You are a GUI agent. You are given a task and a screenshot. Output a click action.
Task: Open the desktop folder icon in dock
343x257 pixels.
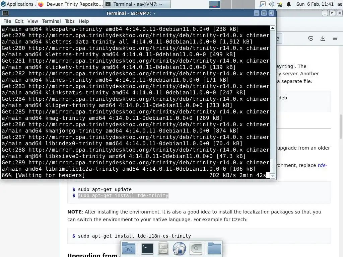(x=129, y=249)
